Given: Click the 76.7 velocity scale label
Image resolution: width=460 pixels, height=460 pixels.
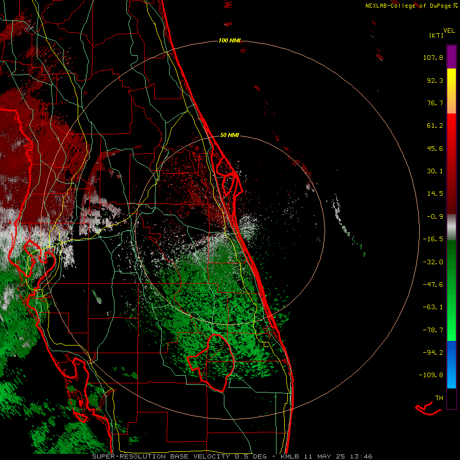Looking at the screenshot, I should pos(435,103).
